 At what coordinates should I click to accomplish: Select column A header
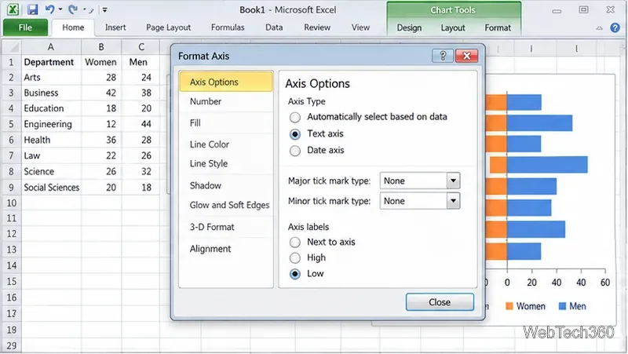51,47
